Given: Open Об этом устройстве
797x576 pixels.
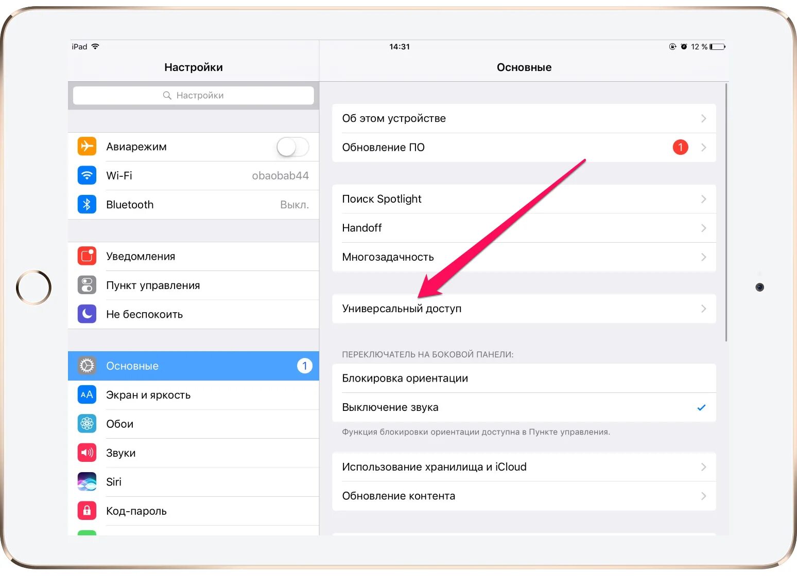Looking at the screenshot, I should coord(524,118).
